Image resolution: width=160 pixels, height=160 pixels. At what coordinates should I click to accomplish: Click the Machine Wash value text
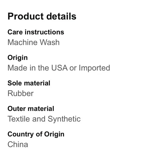(x=34, y=42)
